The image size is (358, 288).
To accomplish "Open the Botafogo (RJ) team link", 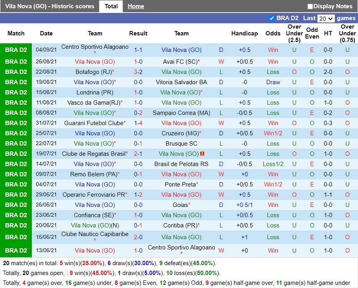I will 93,72.
